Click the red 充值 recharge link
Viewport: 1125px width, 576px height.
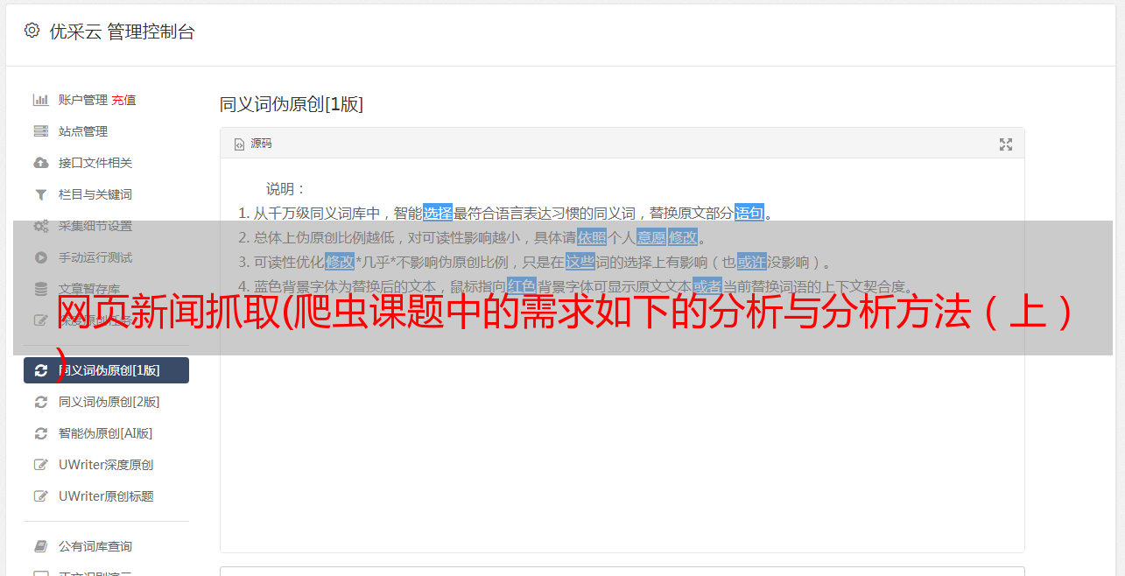click(x=123, y=100)
